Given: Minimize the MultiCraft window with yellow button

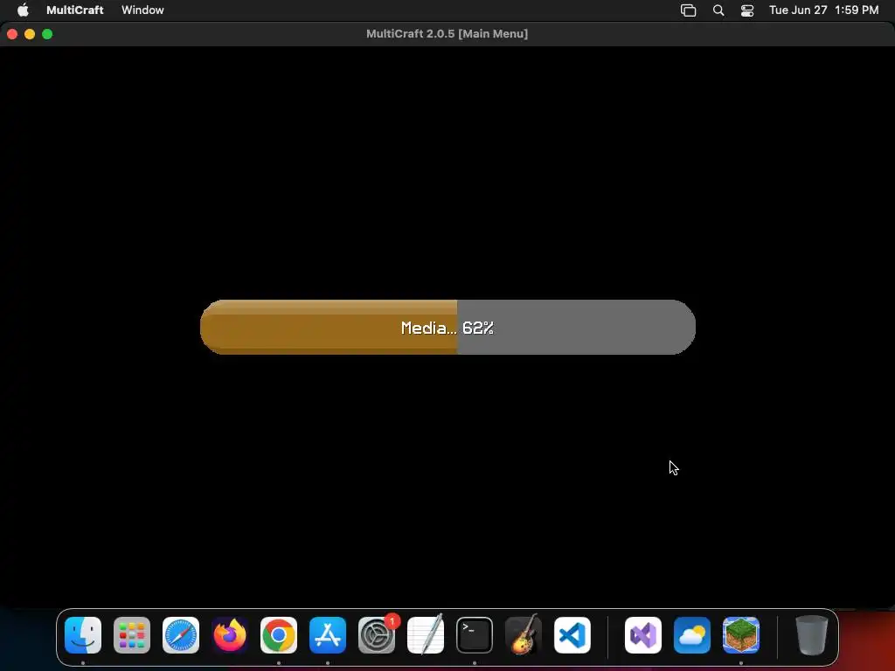Looking at the screenshot, I should (30, 34).
